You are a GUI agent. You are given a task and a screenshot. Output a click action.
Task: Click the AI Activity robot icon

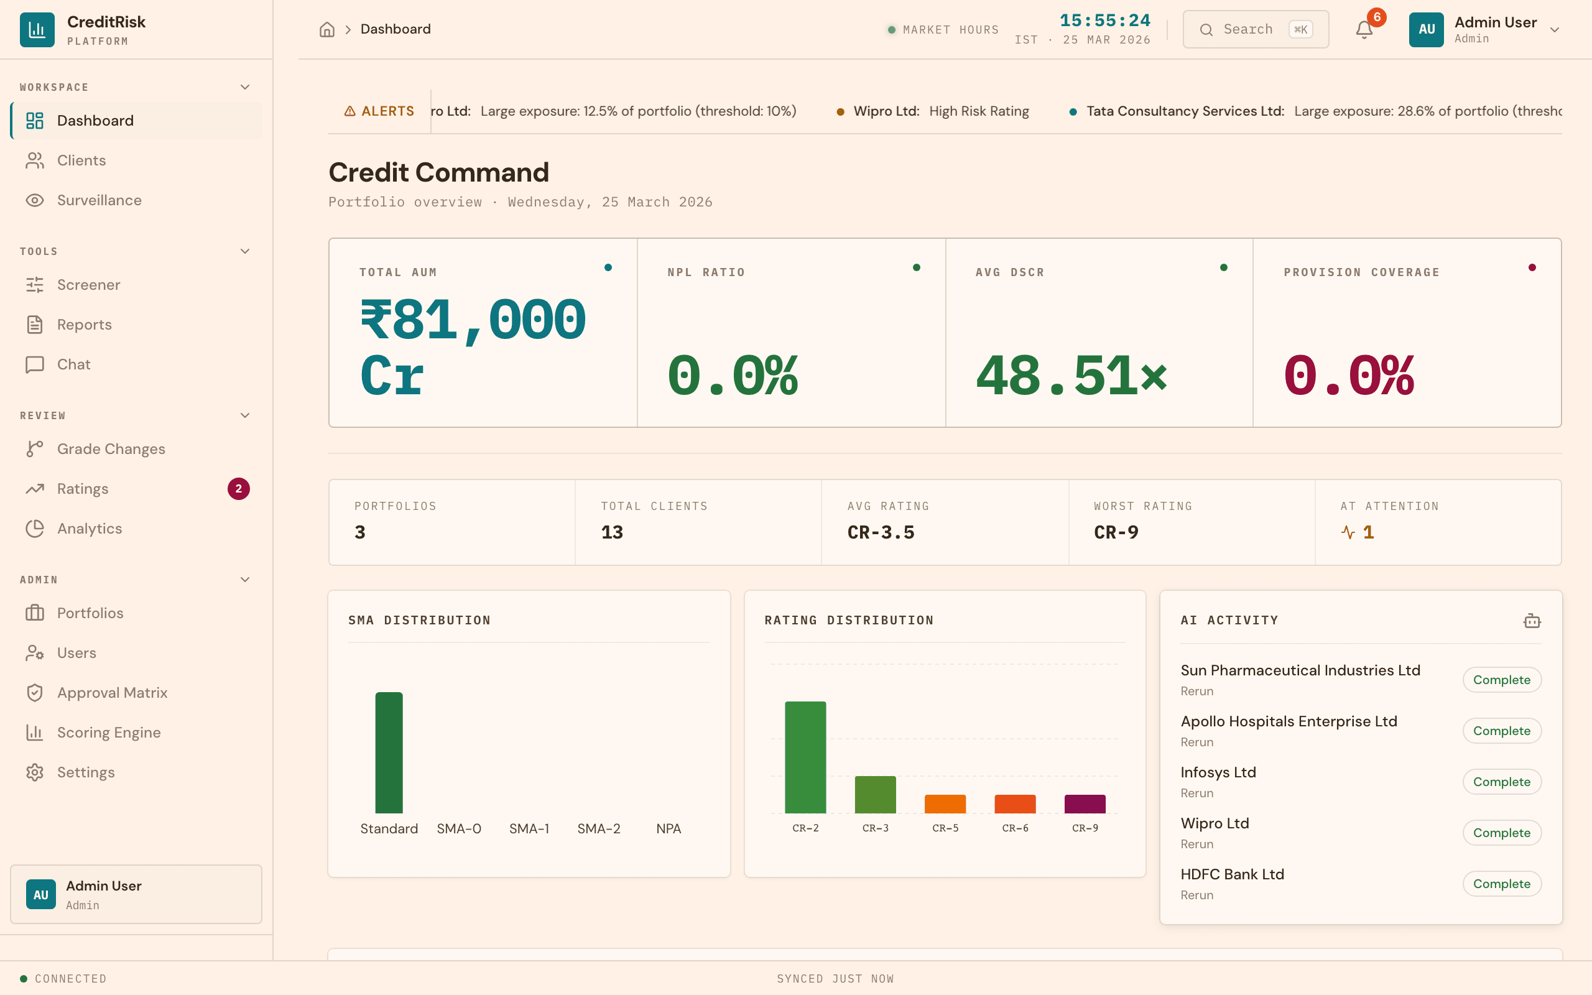[1532, 621]
